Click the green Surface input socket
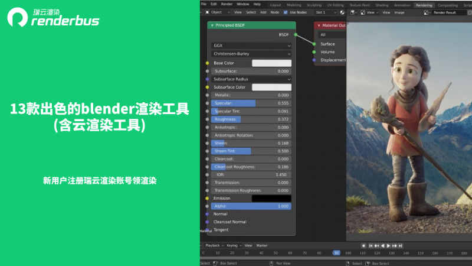 pos(314,44)
